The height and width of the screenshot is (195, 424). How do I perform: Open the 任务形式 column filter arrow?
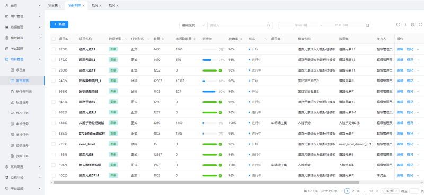(148, 39)
